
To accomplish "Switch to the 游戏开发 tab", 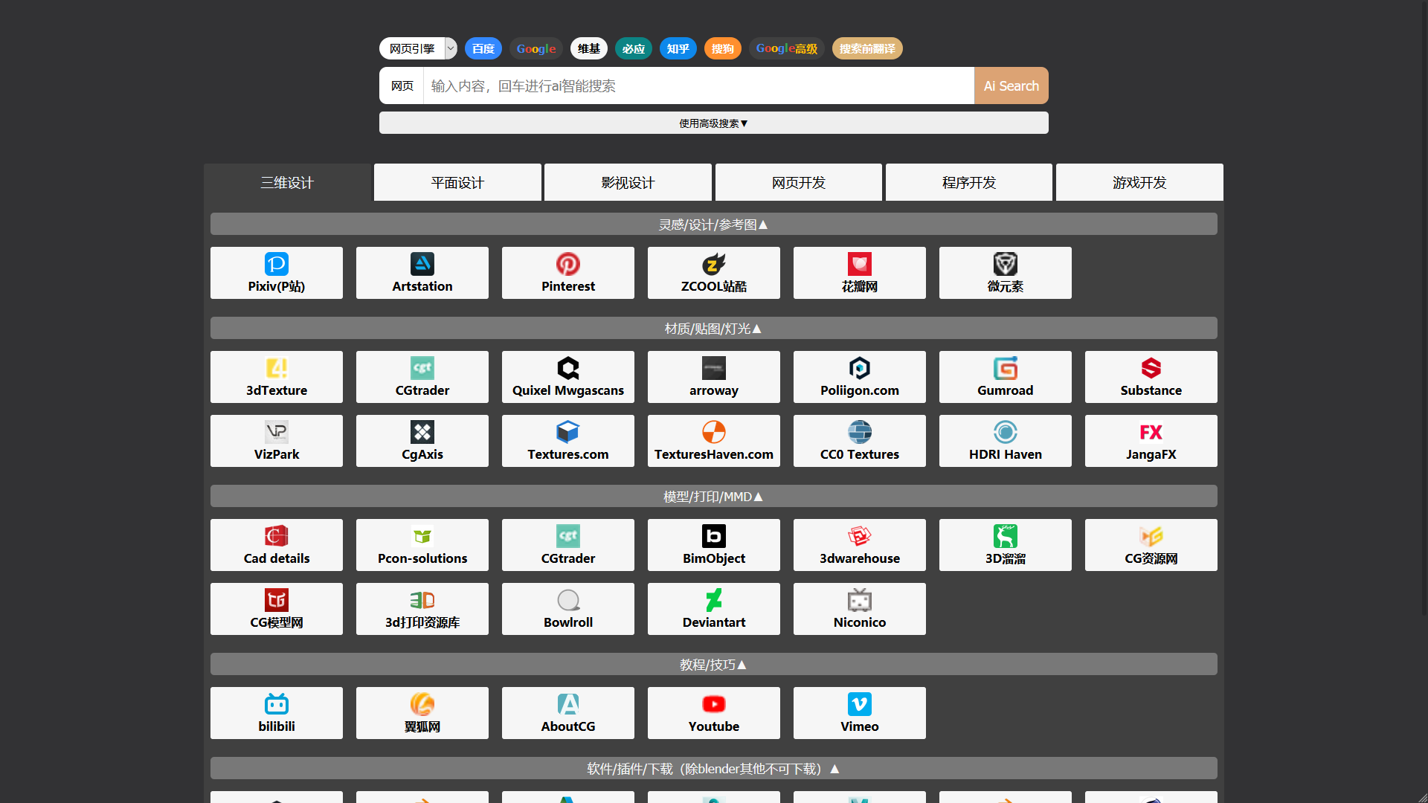I will coord(1139,183).
